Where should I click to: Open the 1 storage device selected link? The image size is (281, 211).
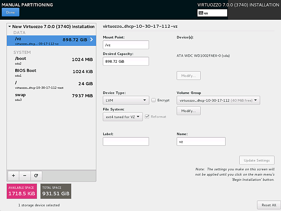pyautogui.click(x=39, y=205)
